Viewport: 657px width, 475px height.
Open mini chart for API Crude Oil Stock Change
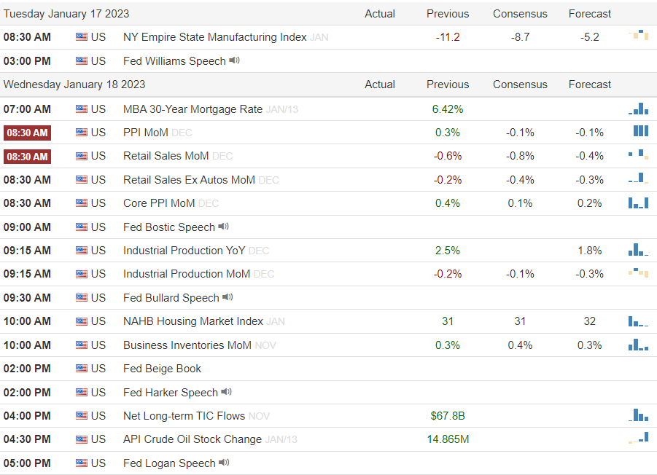tap(638, 438)
